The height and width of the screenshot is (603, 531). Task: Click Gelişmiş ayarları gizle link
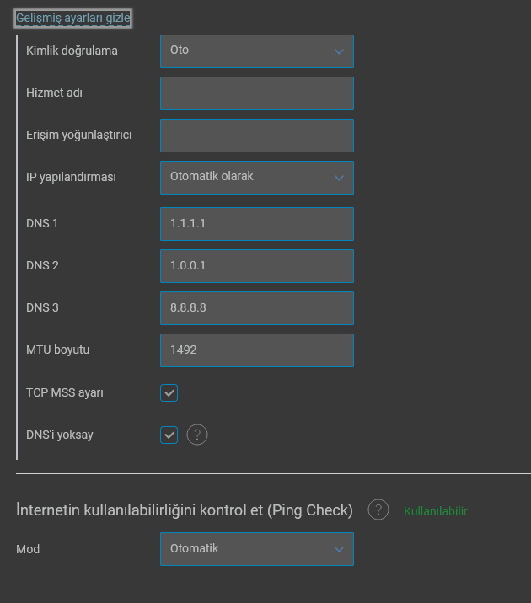pyautogui.click(x=73, y=18)
